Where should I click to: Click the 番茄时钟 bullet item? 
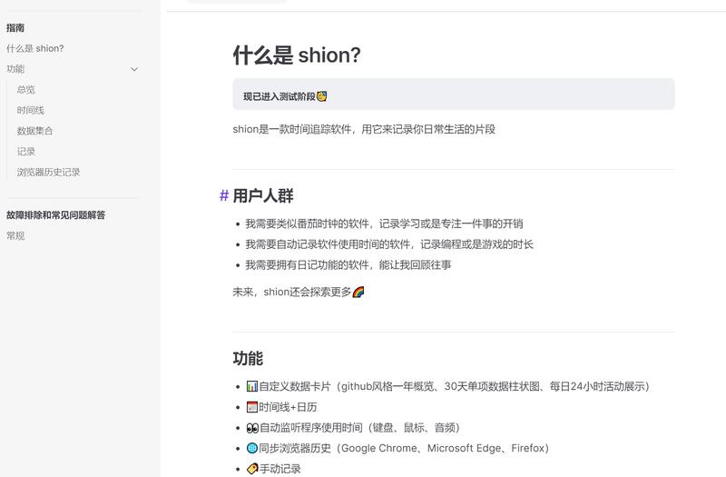384,224
